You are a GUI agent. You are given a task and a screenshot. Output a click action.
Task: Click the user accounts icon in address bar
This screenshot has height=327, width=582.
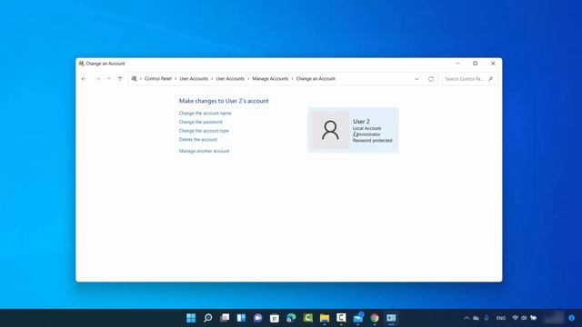(135, 79)
